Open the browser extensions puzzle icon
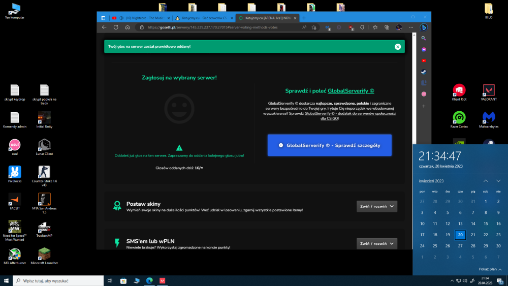This screenshot has width=508, height=286. pyautogui.click(x=362, y=27)
